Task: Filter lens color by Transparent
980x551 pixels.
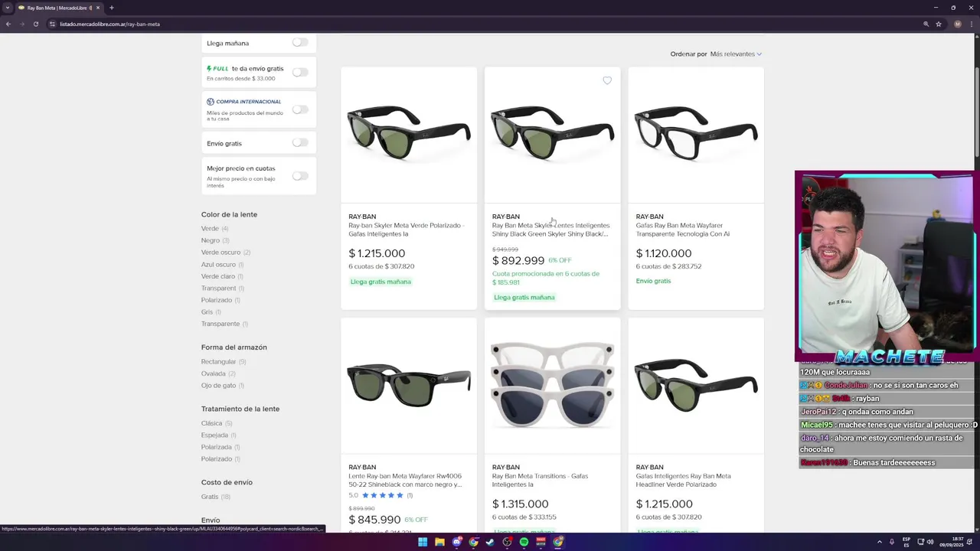Action: (219, 288)
